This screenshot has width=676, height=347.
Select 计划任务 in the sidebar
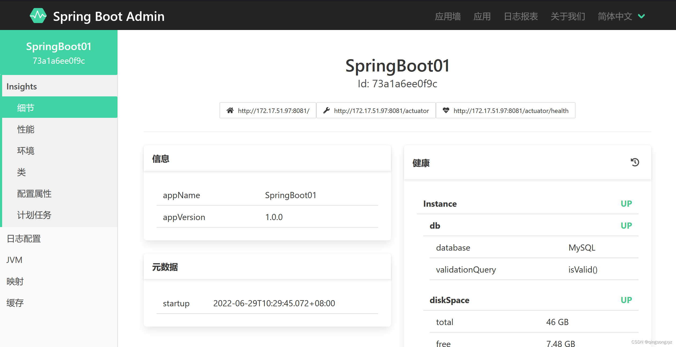click(60, 215)
